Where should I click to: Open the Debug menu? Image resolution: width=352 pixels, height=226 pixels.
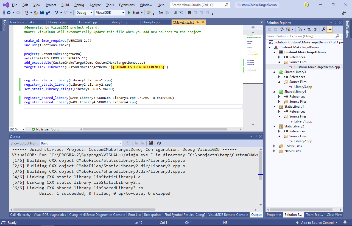[79, 5]
